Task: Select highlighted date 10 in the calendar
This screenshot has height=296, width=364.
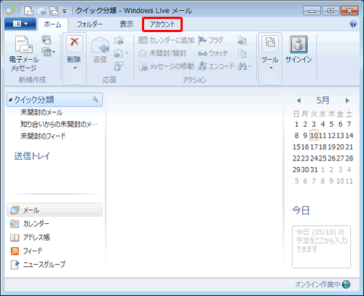Action: coord(314,136)
